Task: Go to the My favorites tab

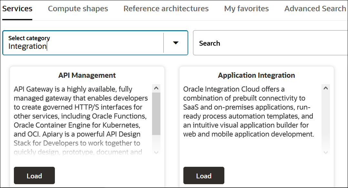Action: 246,9
